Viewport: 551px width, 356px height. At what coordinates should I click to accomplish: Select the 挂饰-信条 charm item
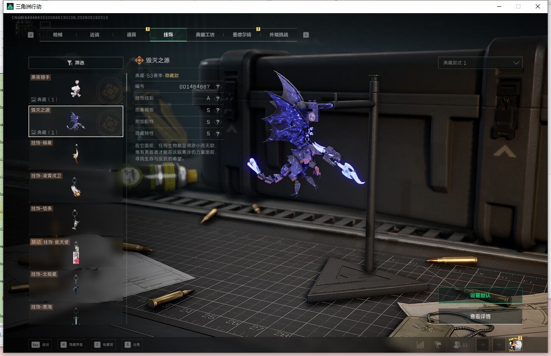76,219
